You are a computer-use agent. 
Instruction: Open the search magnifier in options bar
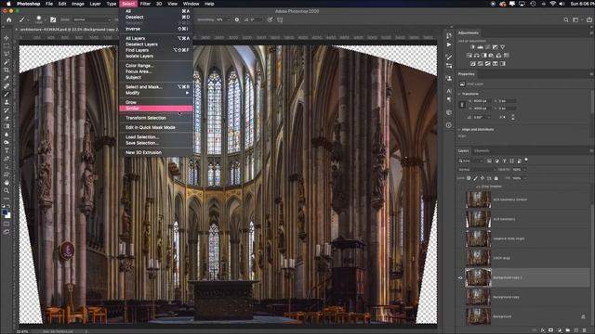566,19
